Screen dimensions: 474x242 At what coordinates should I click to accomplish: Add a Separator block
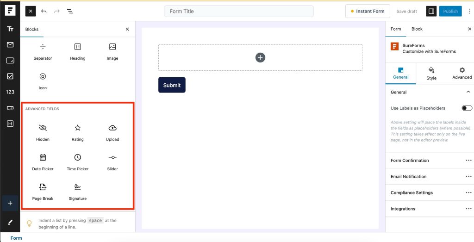click(x=43, y=51)
